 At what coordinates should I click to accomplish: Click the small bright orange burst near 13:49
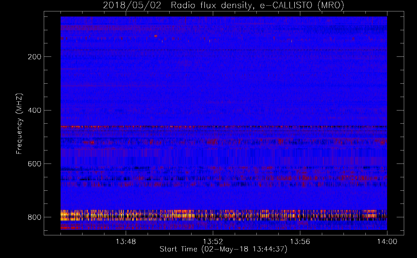pos(156,36)
